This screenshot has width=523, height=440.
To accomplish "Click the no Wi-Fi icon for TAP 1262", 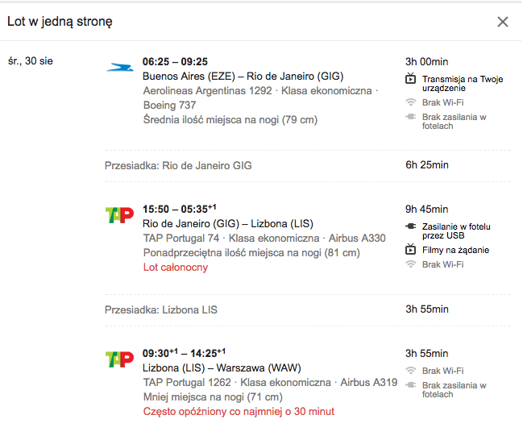I will point(411,371).
